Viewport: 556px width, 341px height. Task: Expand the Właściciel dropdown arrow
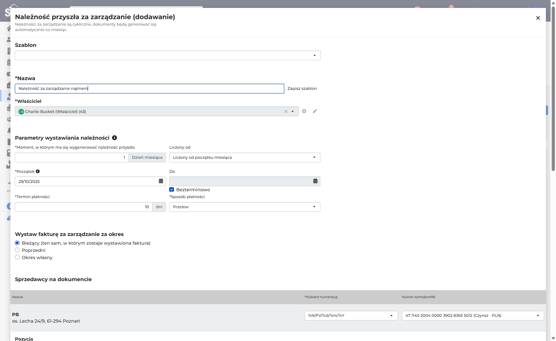click(293, 112)
